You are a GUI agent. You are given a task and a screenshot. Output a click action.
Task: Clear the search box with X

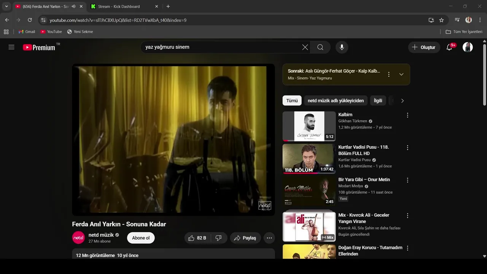click(x=305, y=47)
